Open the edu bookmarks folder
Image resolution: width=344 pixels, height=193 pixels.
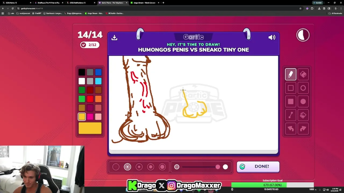click(11, 13)
